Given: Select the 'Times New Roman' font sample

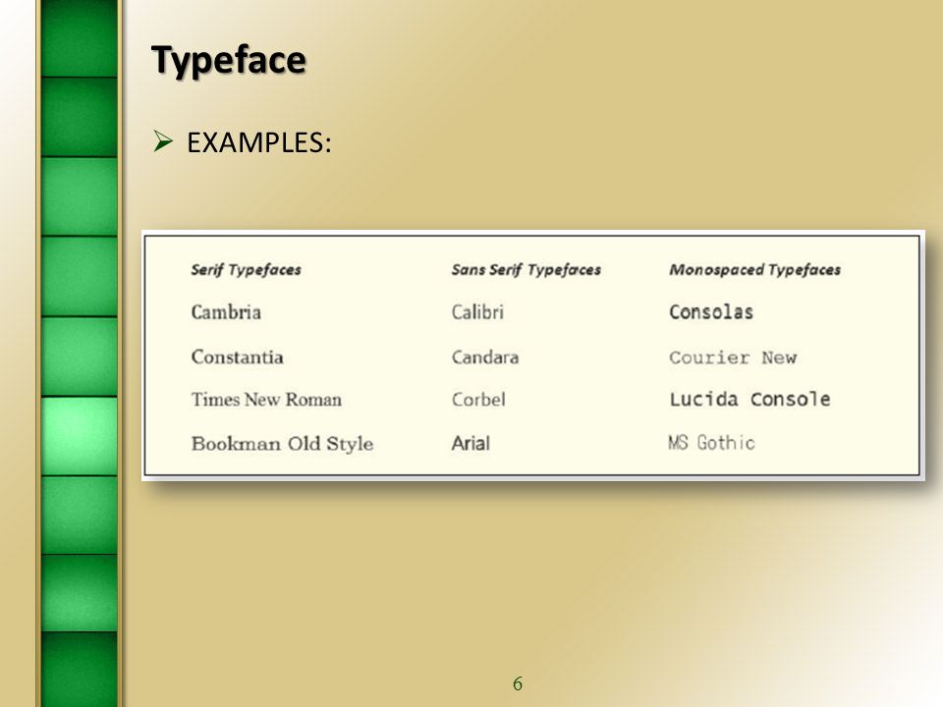Looking at the screenshot, I should click(266, 400).
